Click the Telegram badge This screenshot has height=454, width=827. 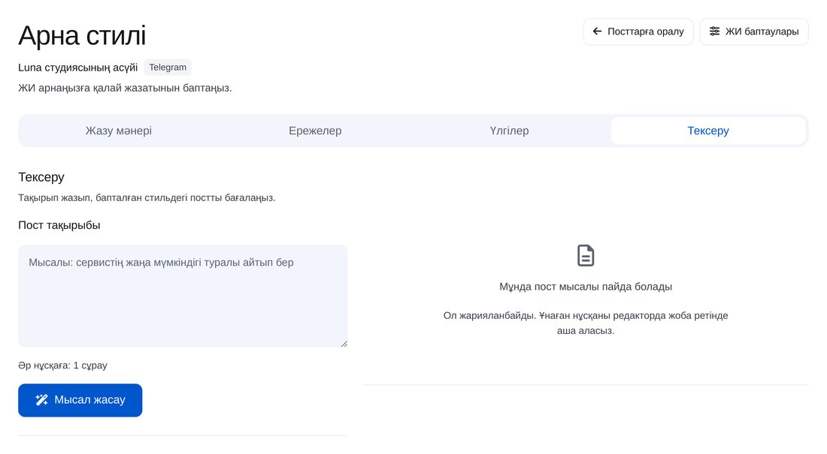click(168, 68)
